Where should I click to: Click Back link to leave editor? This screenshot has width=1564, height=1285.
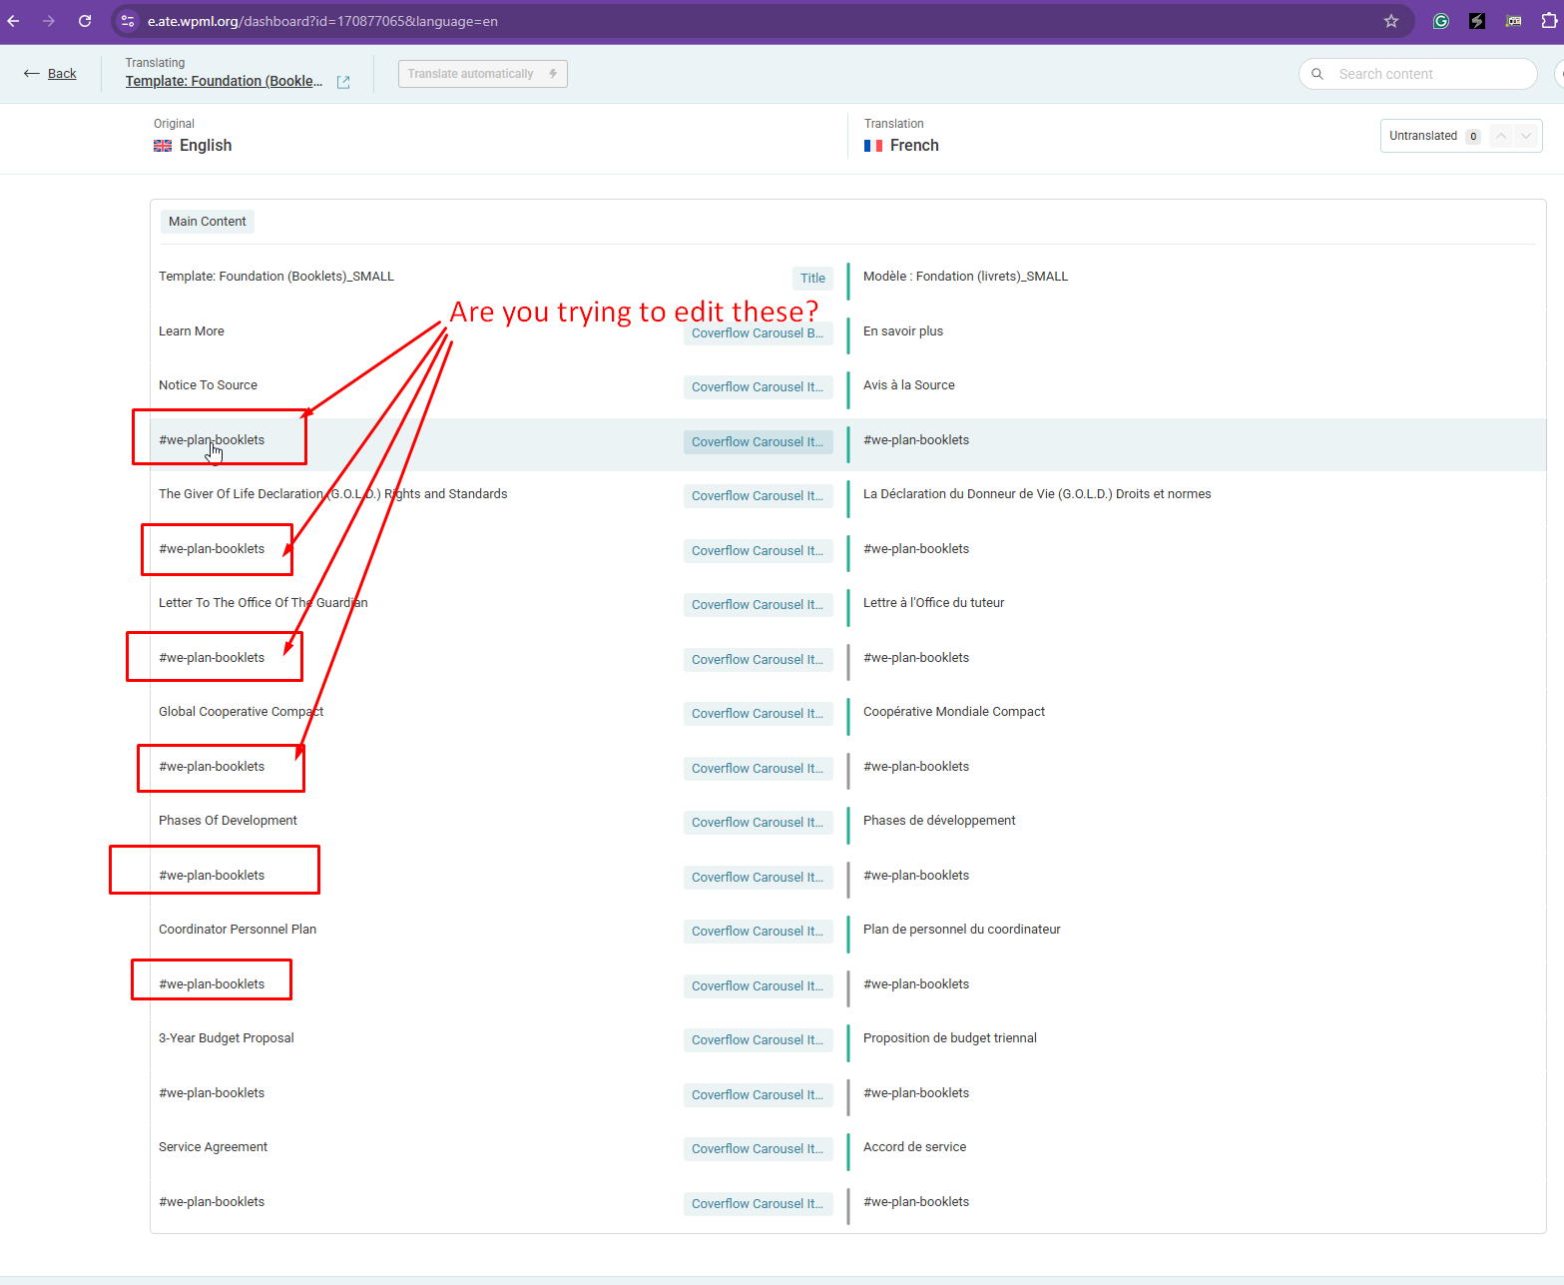pyautogui.click(x=61, y=74)
